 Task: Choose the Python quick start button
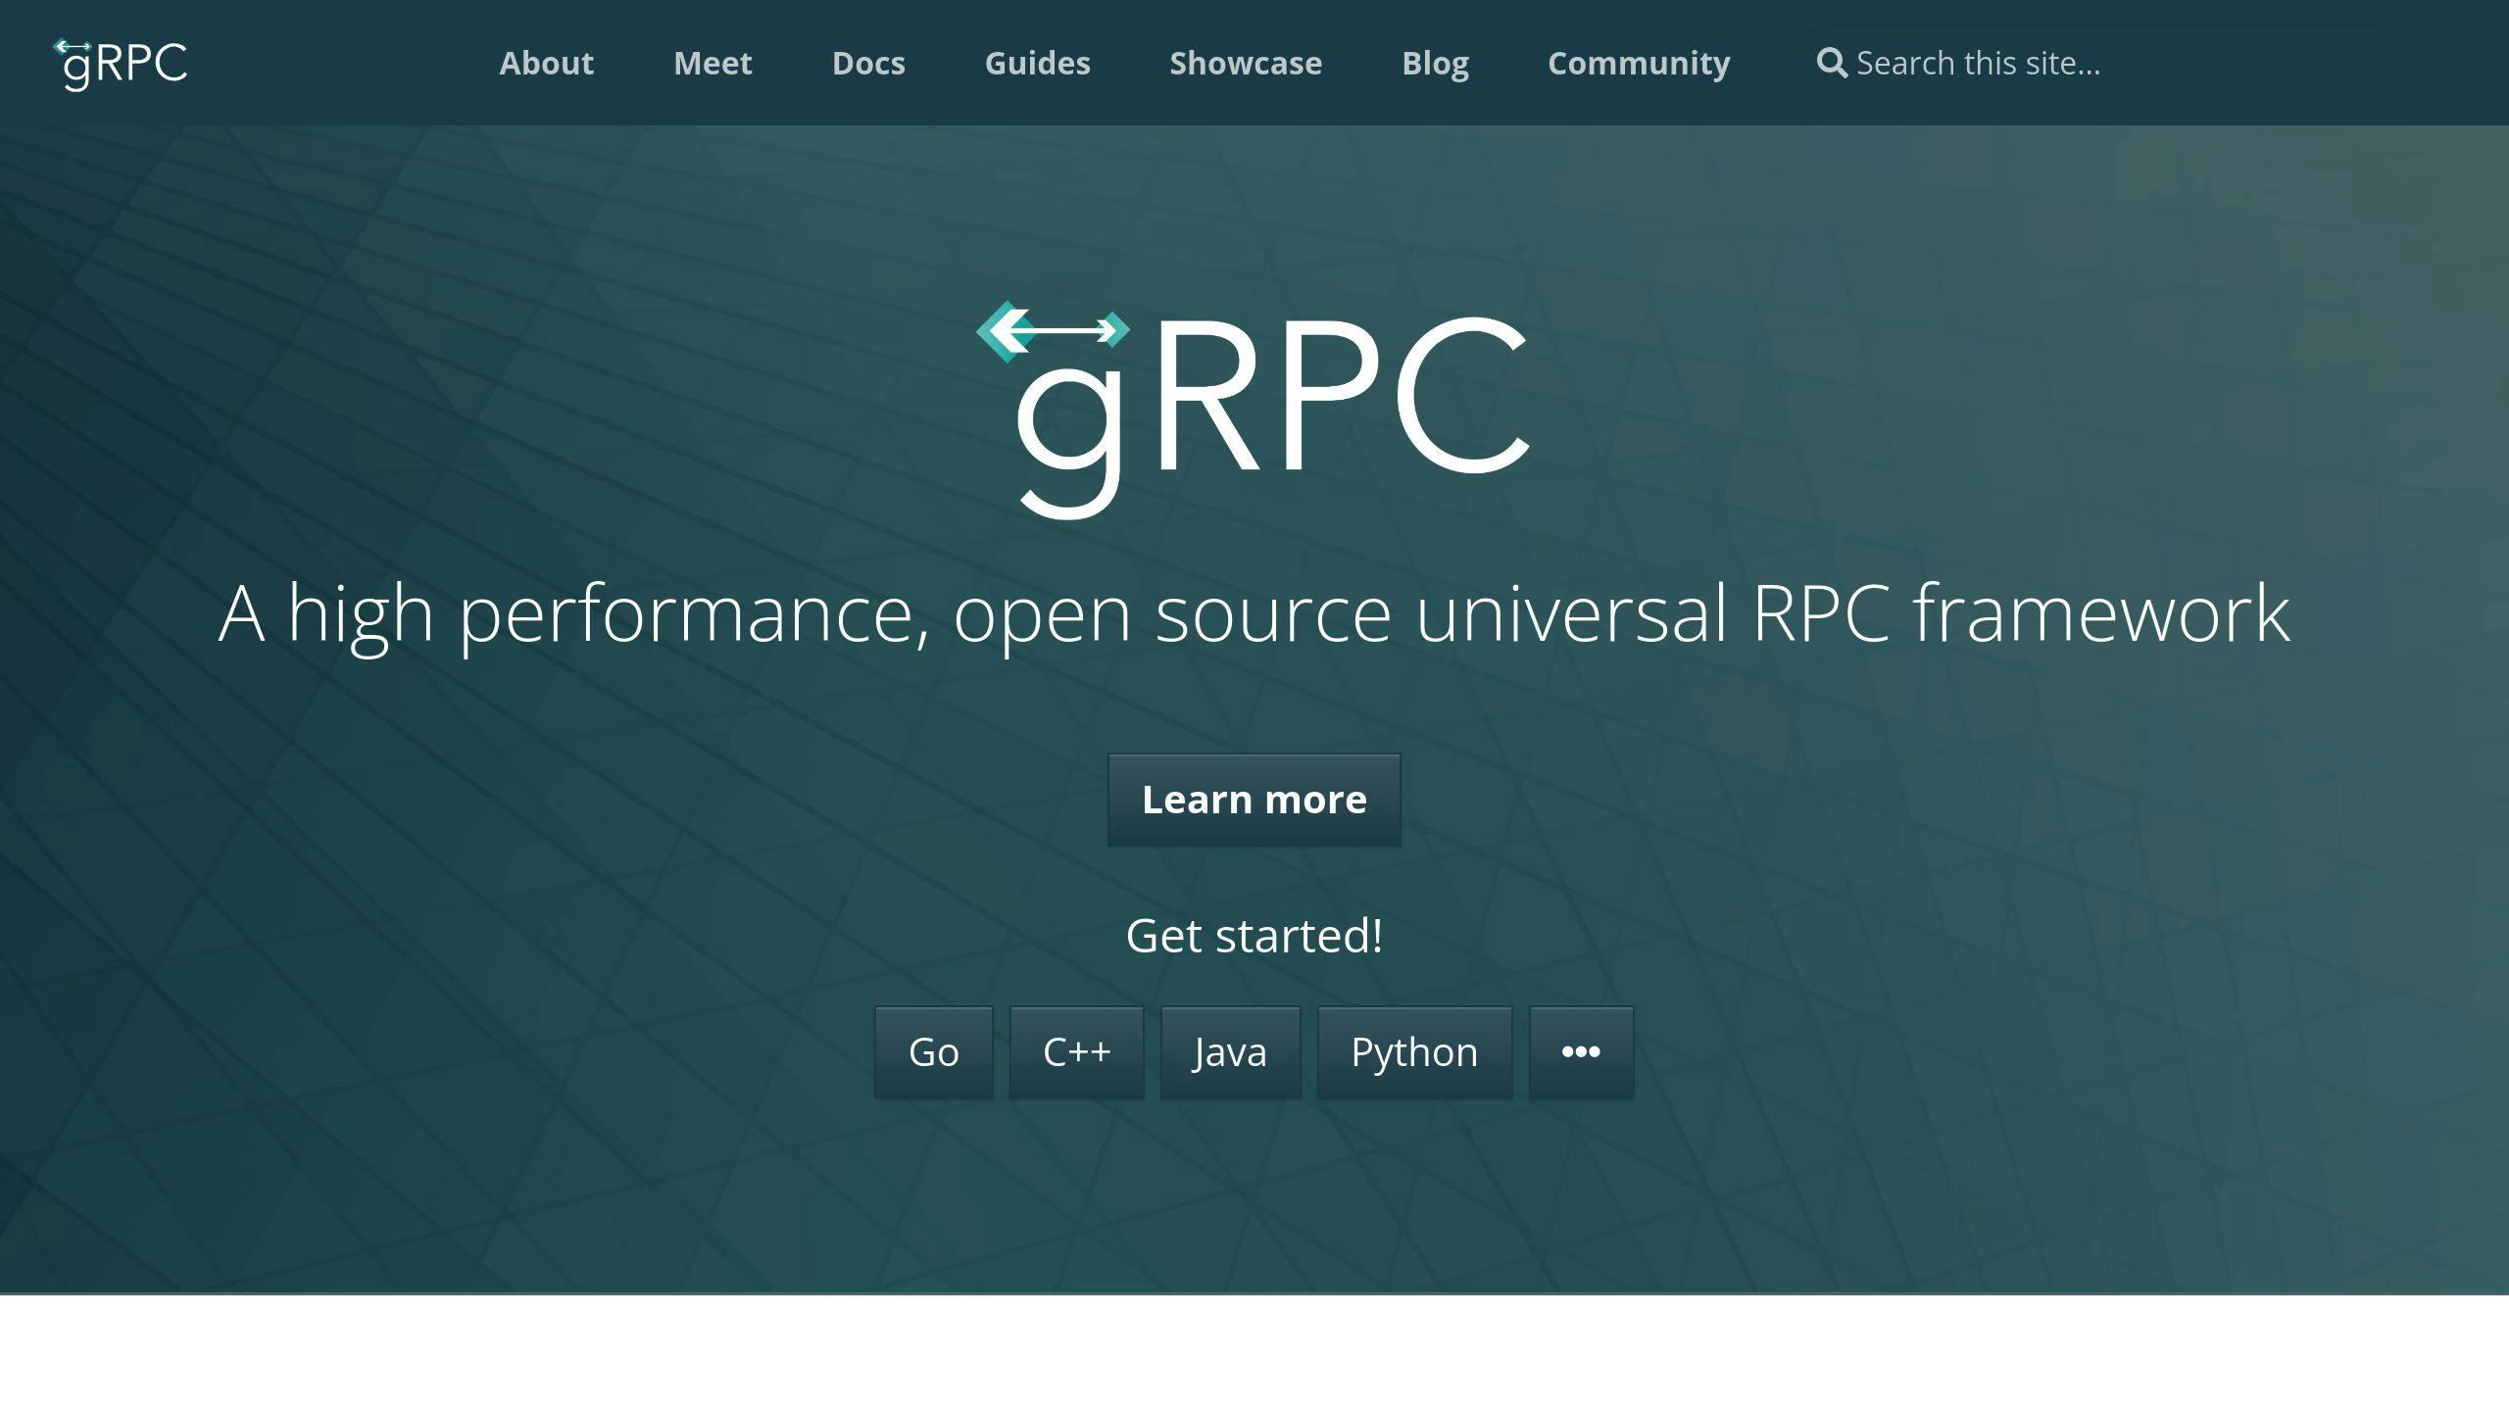(1414, 1052)
